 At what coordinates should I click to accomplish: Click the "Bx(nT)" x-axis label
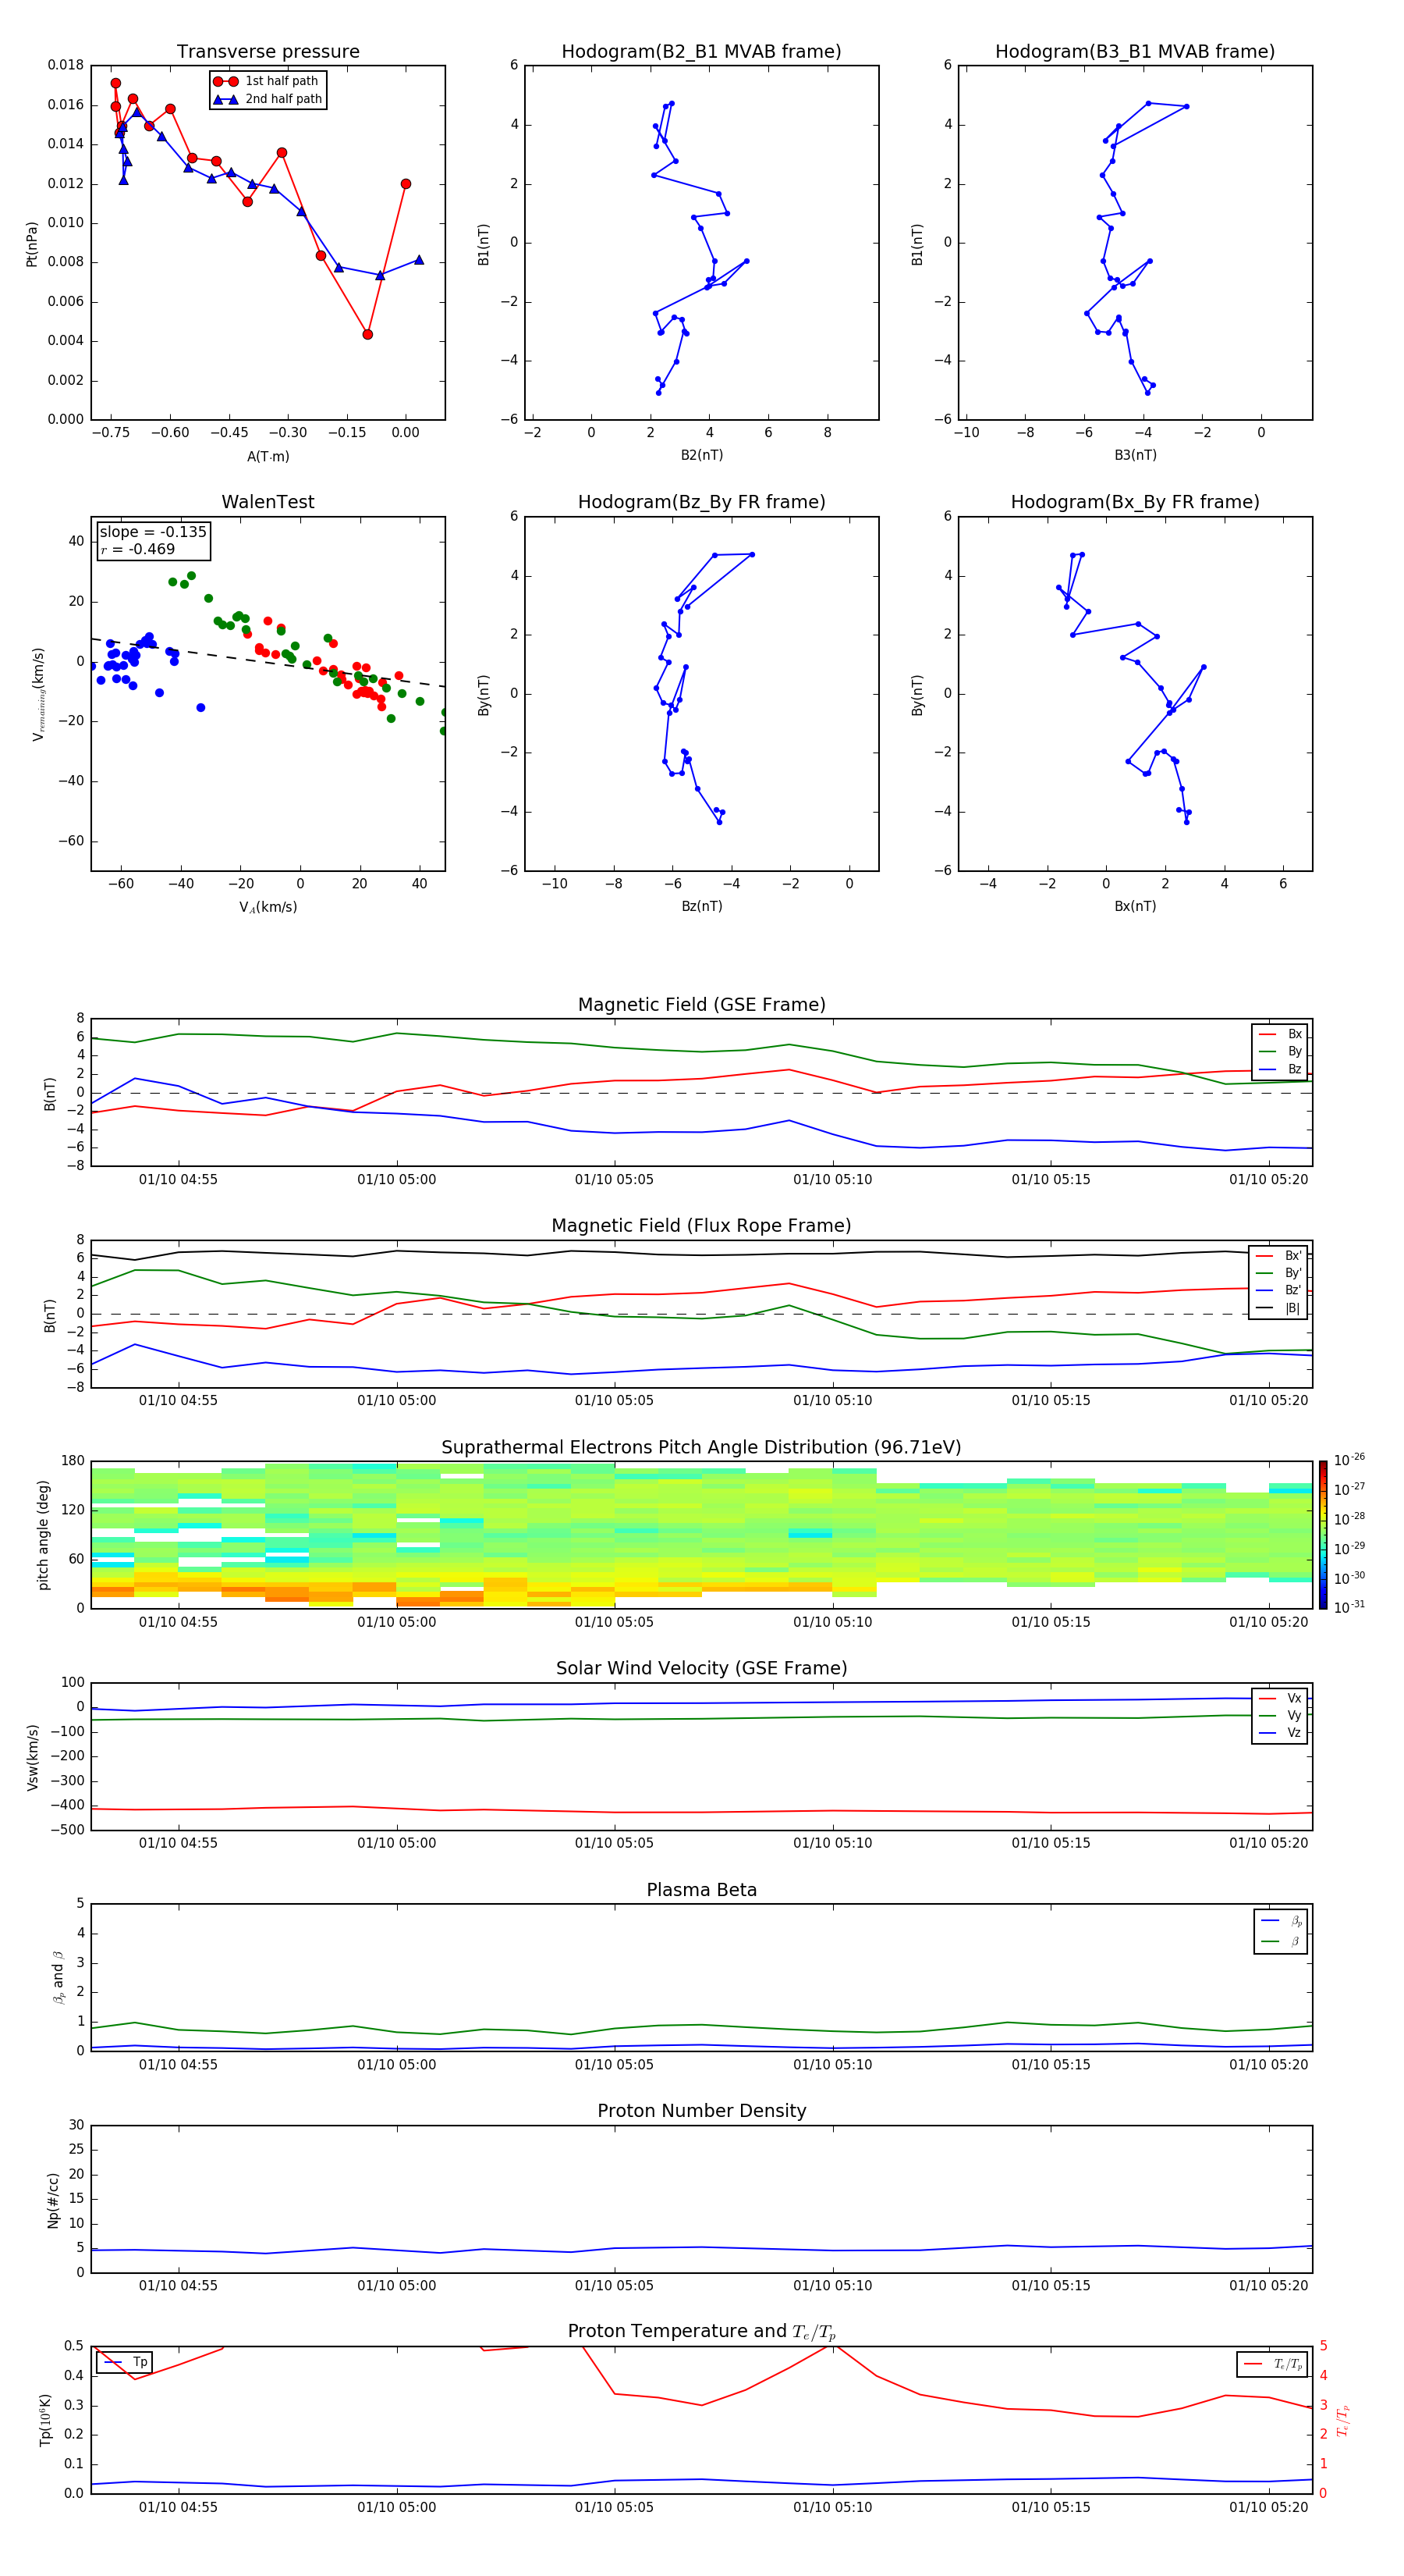click(x=1135, y=906)
